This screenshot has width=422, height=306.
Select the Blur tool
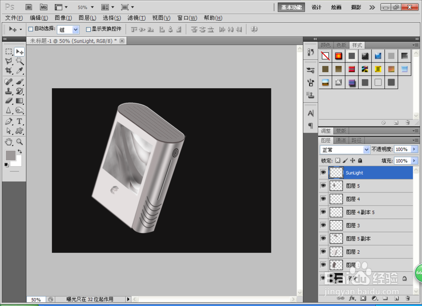click(x=8, y=110)
